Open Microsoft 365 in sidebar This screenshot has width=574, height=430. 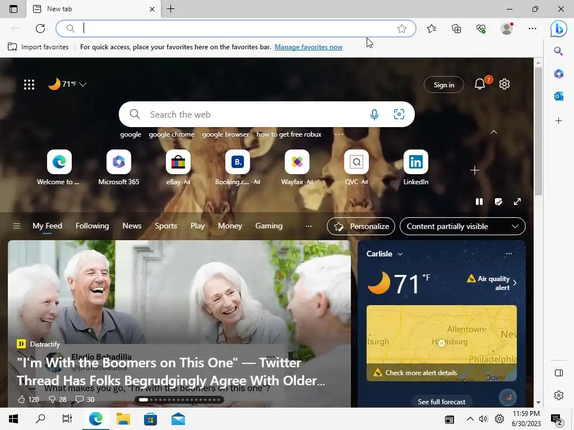click(x=558, y=74)
